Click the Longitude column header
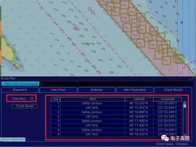This screenshot has width=196, height=147. click(167, 99)
